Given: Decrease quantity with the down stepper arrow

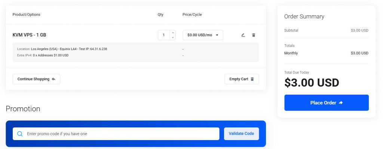Looking at the screenshot, I should 172,38.
